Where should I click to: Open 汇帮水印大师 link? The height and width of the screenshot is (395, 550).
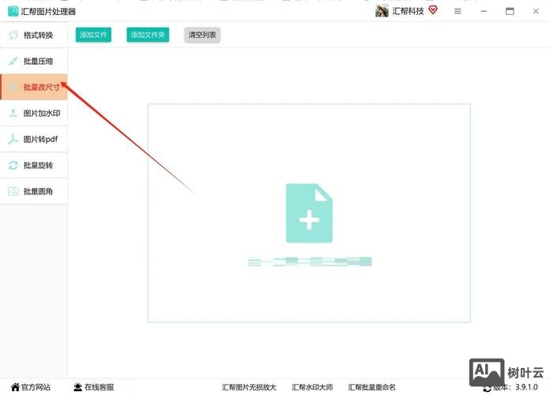pyautogui.click(x=312, y=387)
